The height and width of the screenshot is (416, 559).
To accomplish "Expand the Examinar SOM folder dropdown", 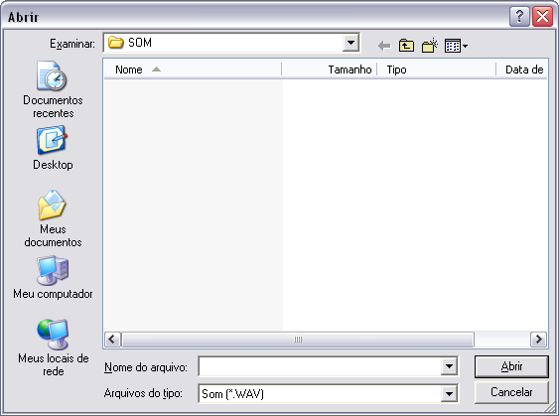I will click(350, 43).
